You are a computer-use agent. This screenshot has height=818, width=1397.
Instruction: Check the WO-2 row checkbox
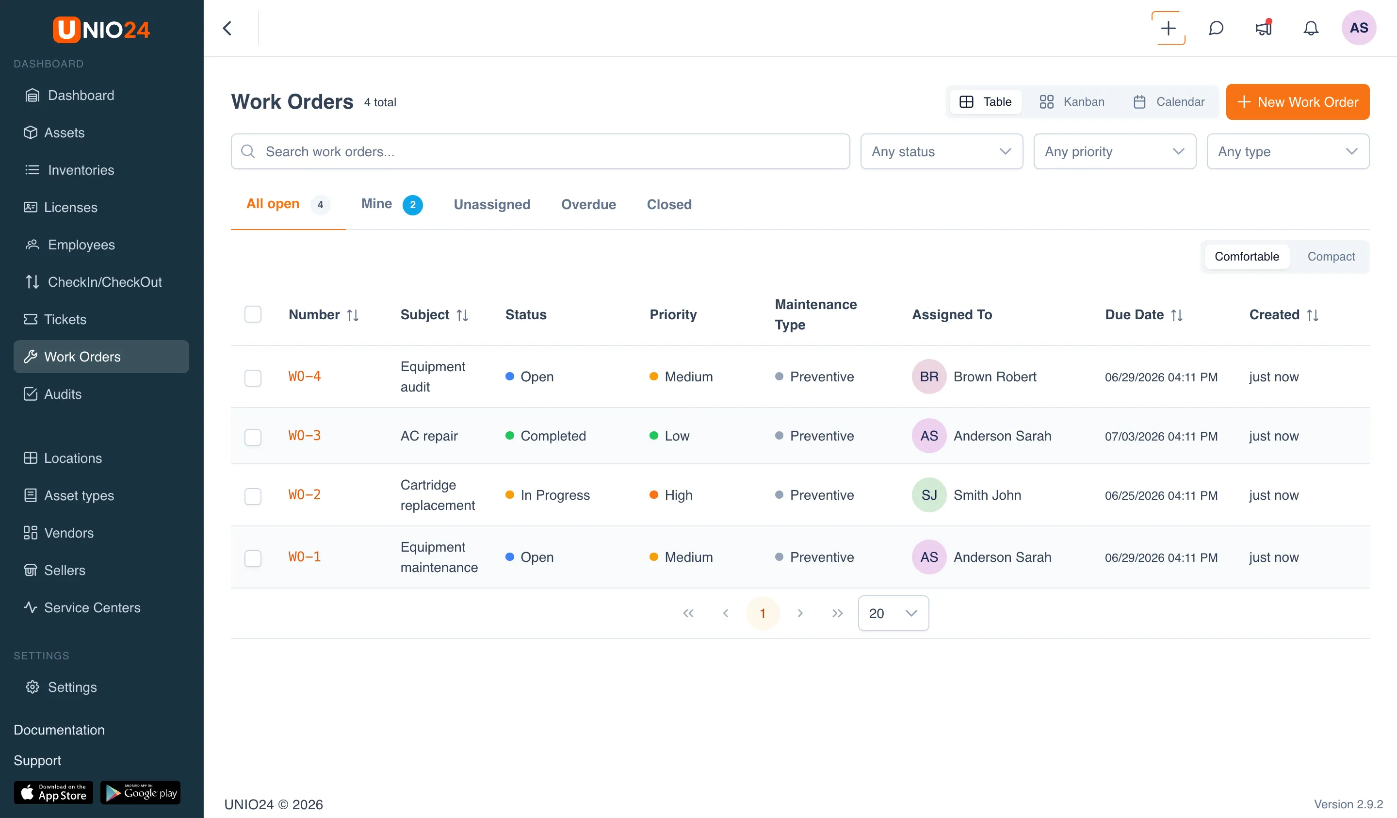click(253, 496)
